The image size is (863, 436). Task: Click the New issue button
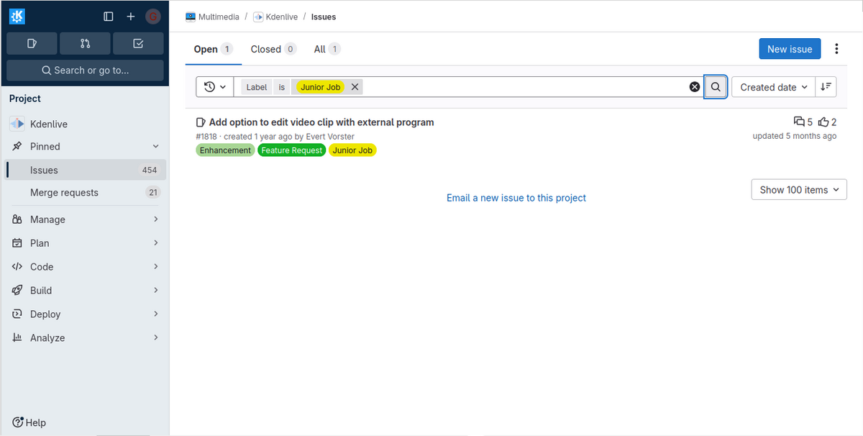point(789,49)
